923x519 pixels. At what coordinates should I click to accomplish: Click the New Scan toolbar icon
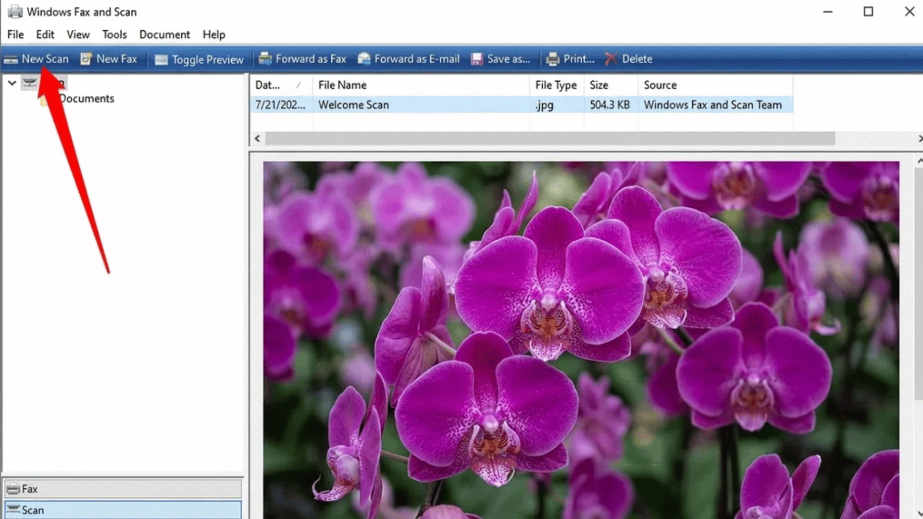[11, 60]
